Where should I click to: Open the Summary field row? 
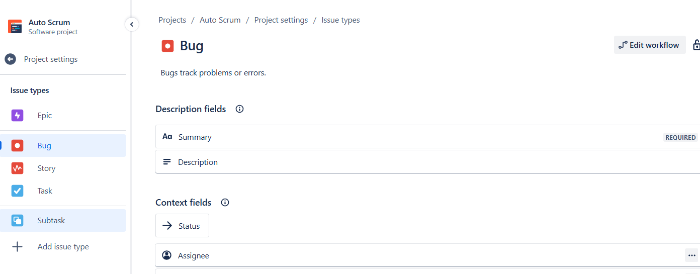point(427,137)
